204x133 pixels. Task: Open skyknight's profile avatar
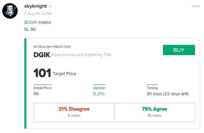click(x=10, y=11)
